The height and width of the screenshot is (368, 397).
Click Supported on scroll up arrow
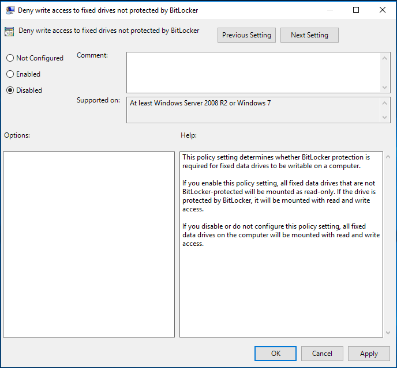384,103
